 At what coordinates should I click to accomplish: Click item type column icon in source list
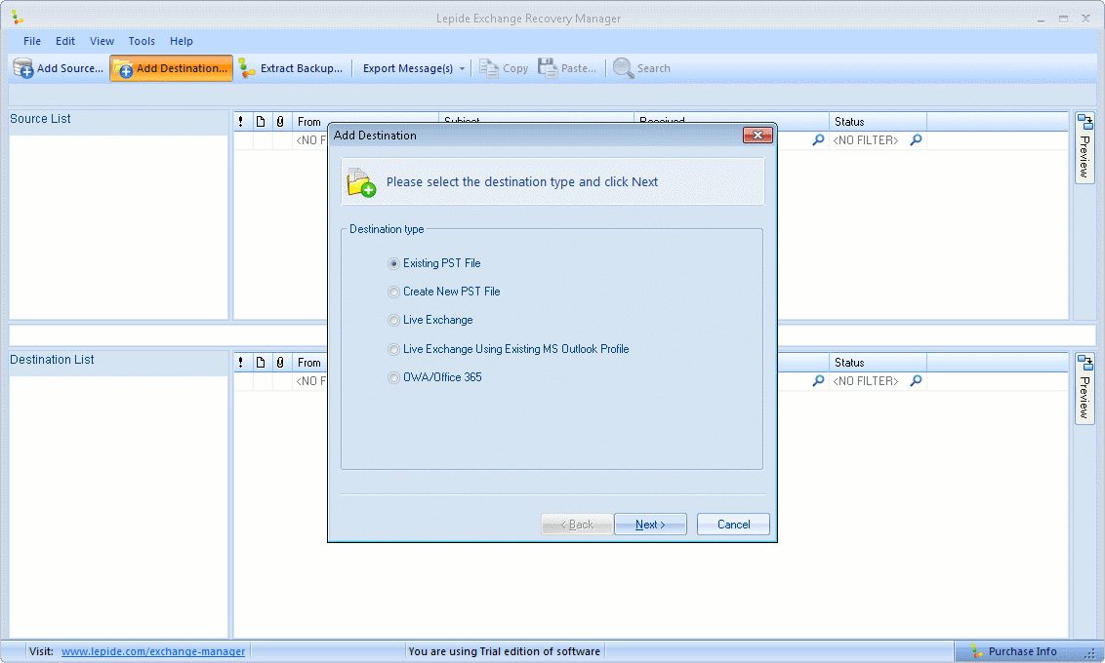(261, 122)
